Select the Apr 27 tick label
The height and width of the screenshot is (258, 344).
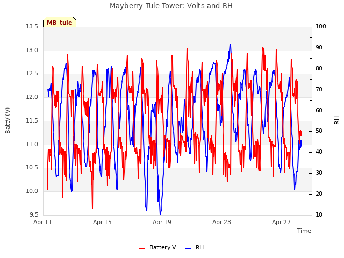[281, 222]
